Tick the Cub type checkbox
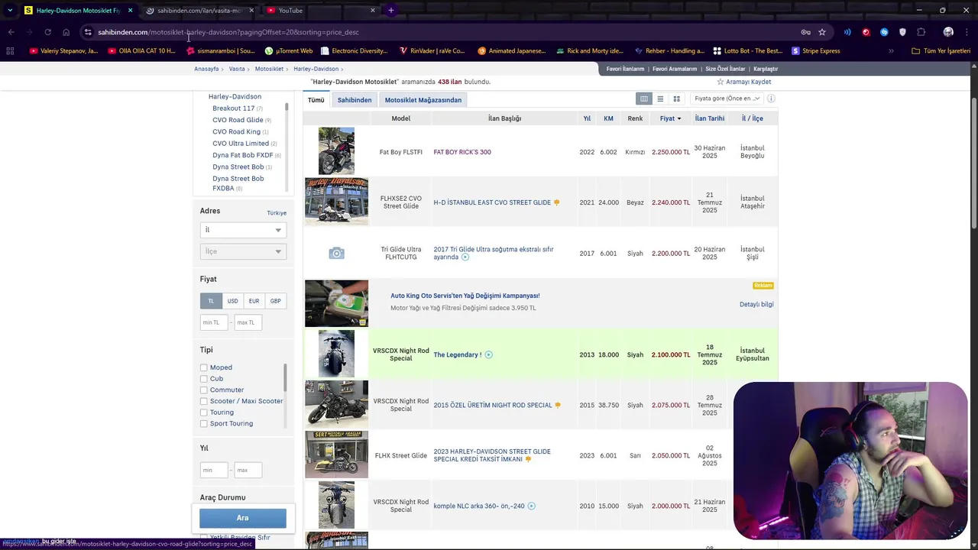The height and width of the screenshot is (550, 978). coord(204,379)
